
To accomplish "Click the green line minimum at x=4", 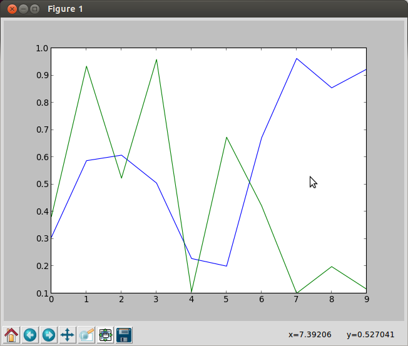I will click(191, 292).
